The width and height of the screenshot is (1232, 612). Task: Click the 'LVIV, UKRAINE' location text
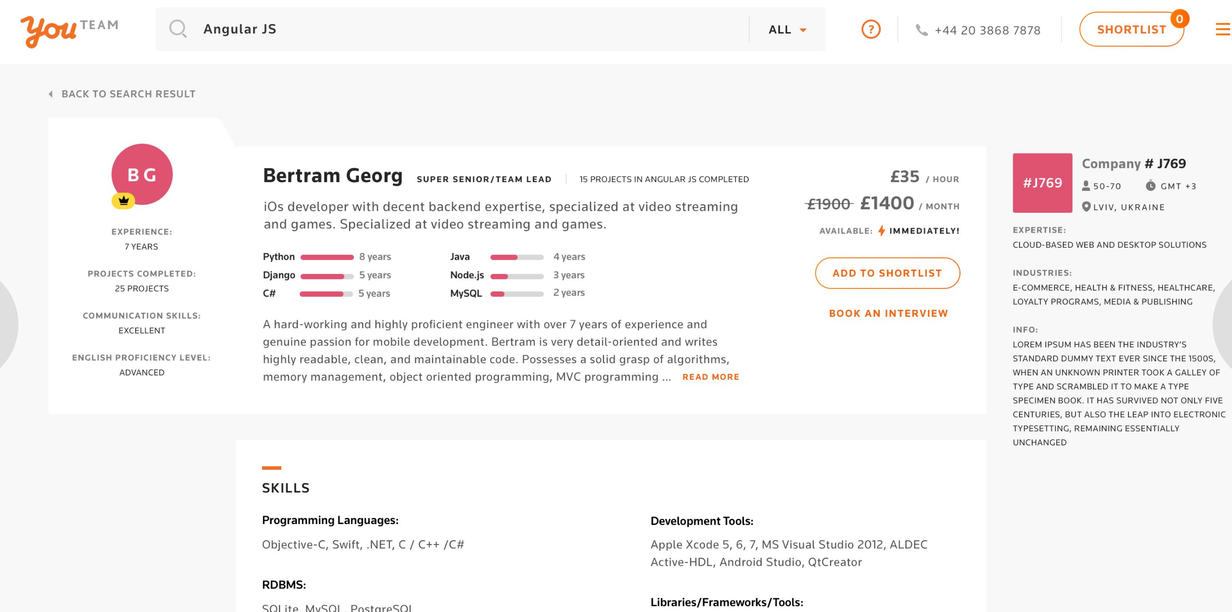coord(1129,207)
